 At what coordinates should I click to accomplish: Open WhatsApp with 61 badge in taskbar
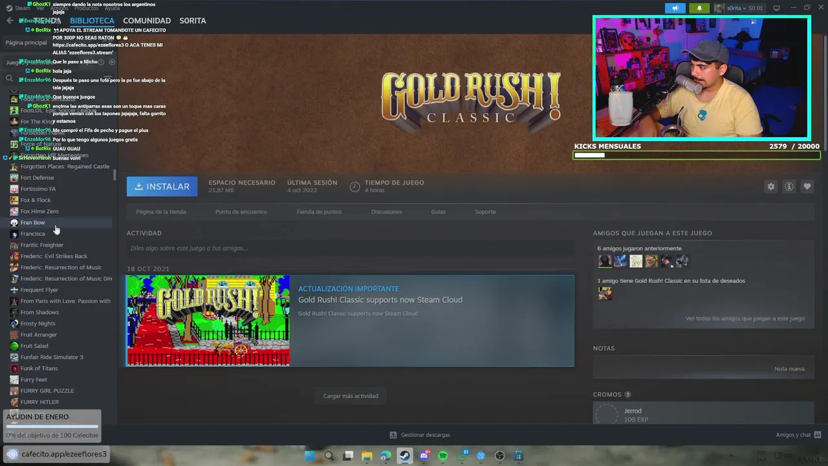463,456
